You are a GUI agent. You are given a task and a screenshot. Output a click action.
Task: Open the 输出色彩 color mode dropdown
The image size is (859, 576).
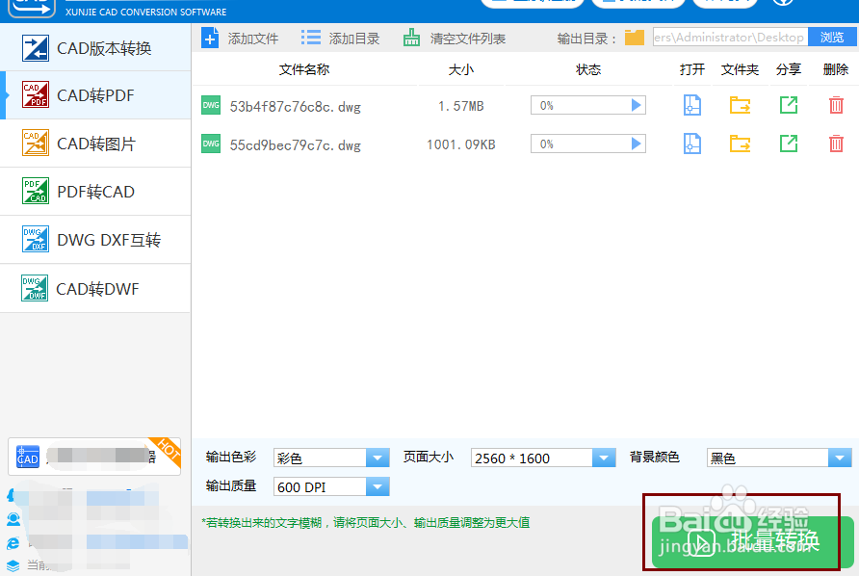tap(376, 458)
